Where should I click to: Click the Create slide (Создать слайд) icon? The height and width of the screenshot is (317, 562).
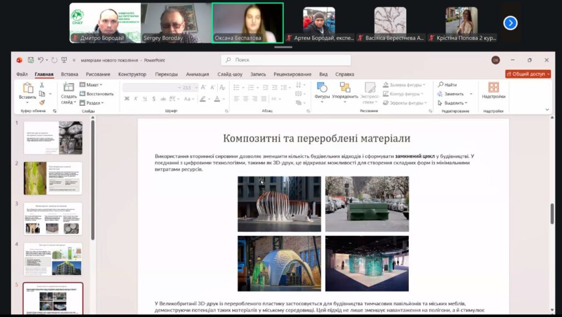coord(69,88)
